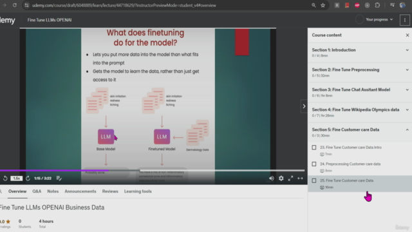The image size is (412, 232).
Task: Open the browser profile avatar
Action: coord(402,5)
